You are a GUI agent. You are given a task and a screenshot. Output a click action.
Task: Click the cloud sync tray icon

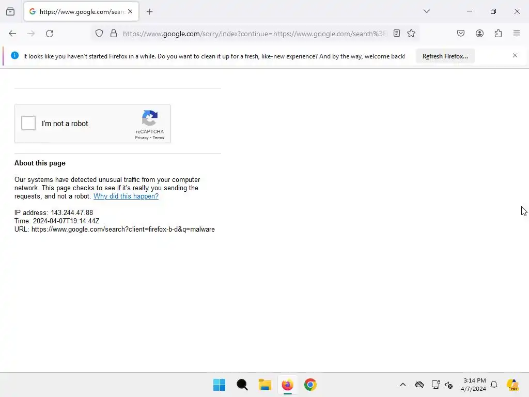coord(419,385)
